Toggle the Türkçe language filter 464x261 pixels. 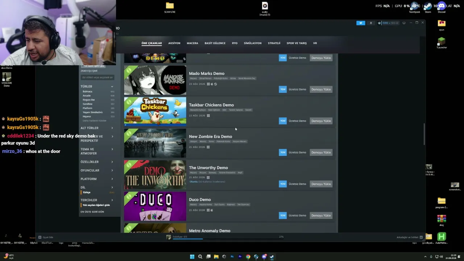click(x=87, y=192)
